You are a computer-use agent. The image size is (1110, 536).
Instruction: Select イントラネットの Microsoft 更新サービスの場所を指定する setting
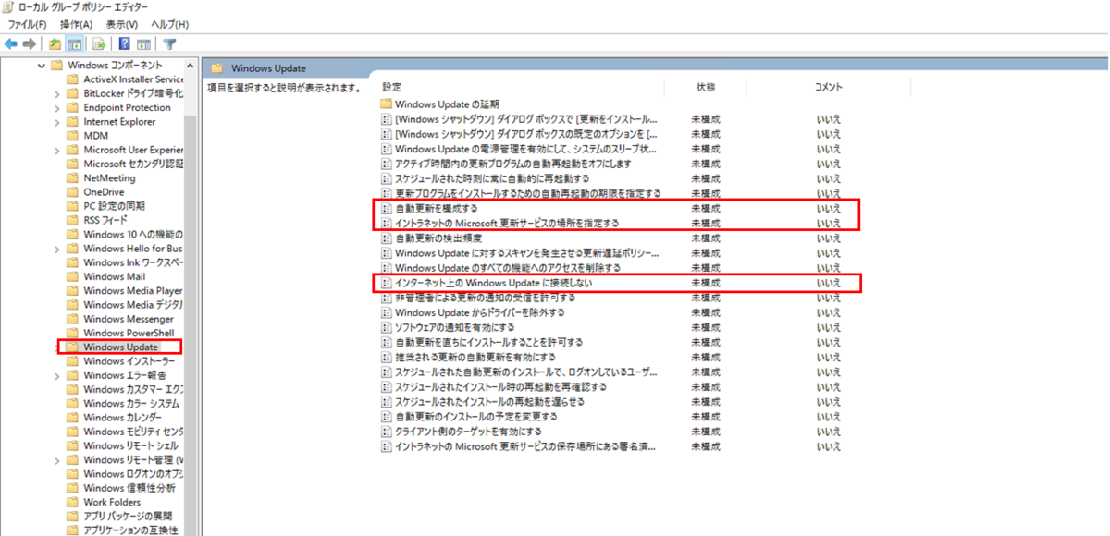click(x=507, y=224)
